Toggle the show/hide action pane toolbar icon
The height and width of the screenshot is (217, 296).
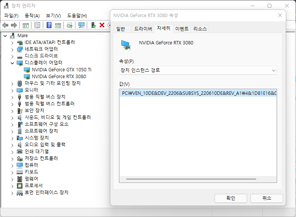tap(58, 25)
